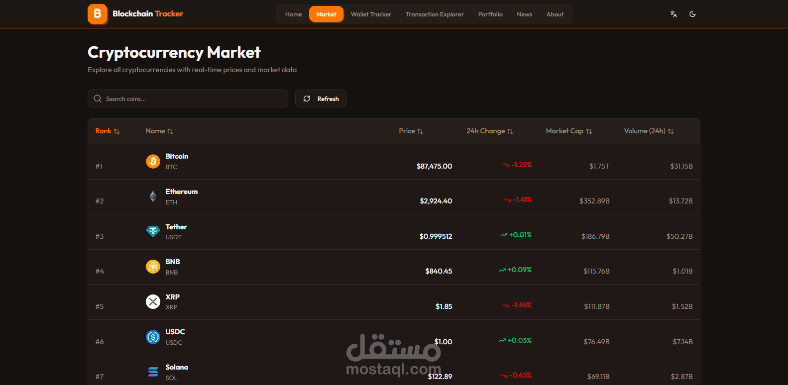Image resolution: width=788 pixels, height=385 pixels.
Task: Click the XRP coin icon
Action: [153, 301]
